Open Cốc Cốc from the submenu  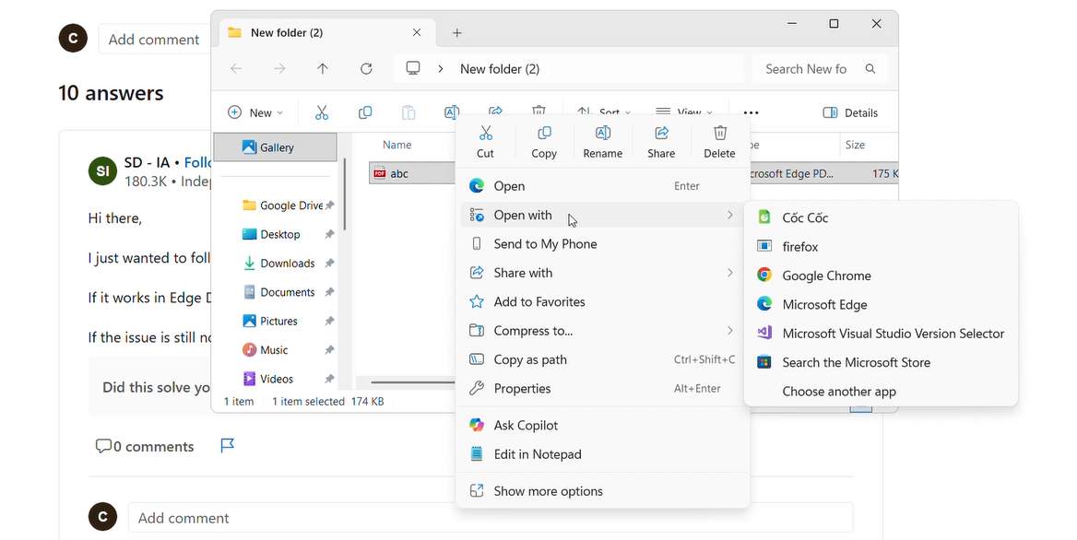882,217
